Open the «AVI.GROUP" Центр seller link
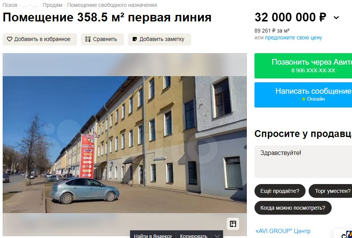Viewport: 352px width, 238px height. [x=283, y=231]
